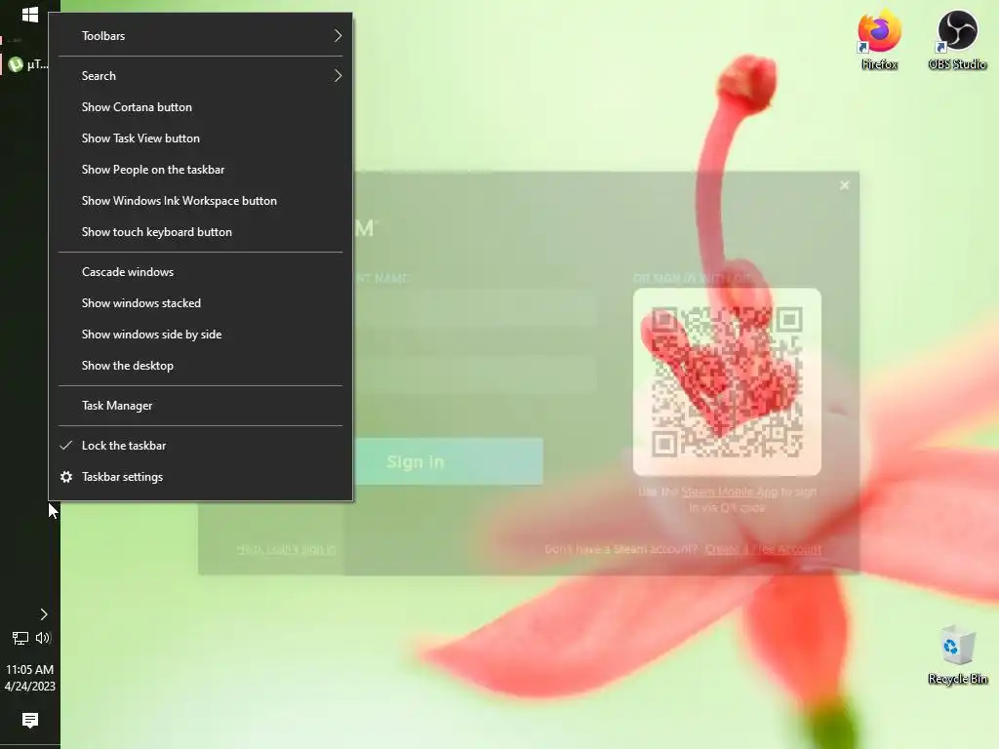This screenshot has height=749, width=999.
Task: Toggle Show Task View button
Action: click(201, 138)
